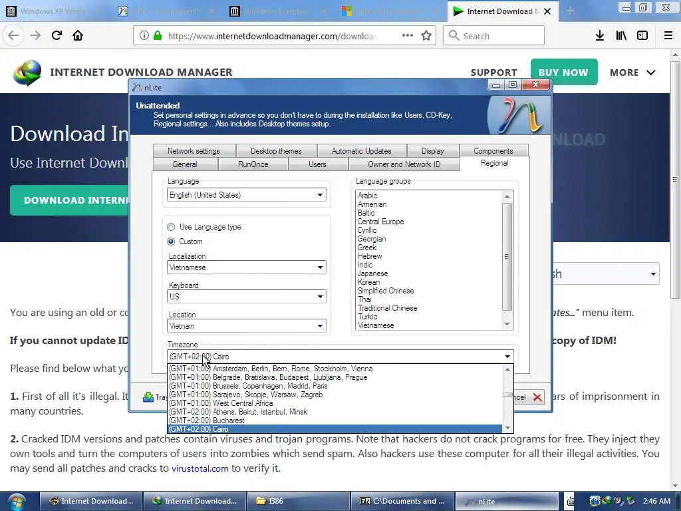
Task: Click the SUPPORT link on IDM site
Action: pos(494,73)
